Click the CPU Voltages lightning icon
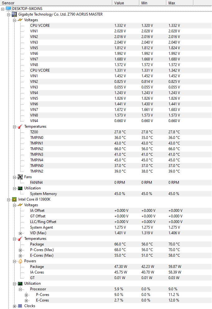 pyautogui.click(x=20, y=205)
